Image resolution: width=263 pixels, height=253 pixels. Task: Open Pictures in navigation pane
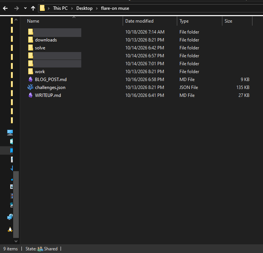pyautogui.click(x=11, y=187)
